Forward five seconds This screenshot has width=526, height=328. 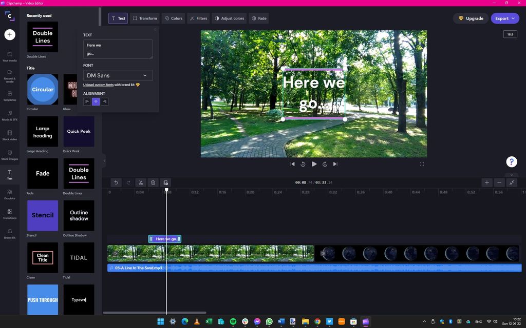click(x=325, y=164)
